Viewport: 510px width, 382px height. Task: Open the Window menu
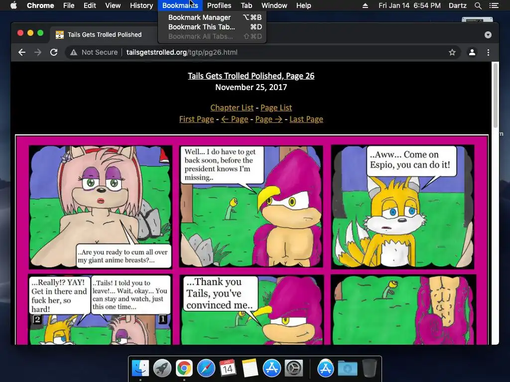point(274,5)
